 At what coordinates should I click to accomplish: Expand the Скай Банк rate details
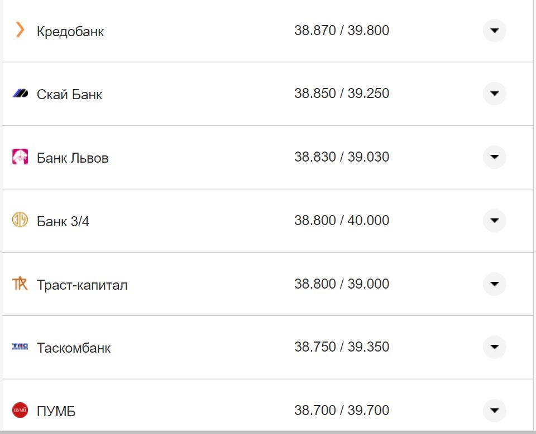(494, 94)
